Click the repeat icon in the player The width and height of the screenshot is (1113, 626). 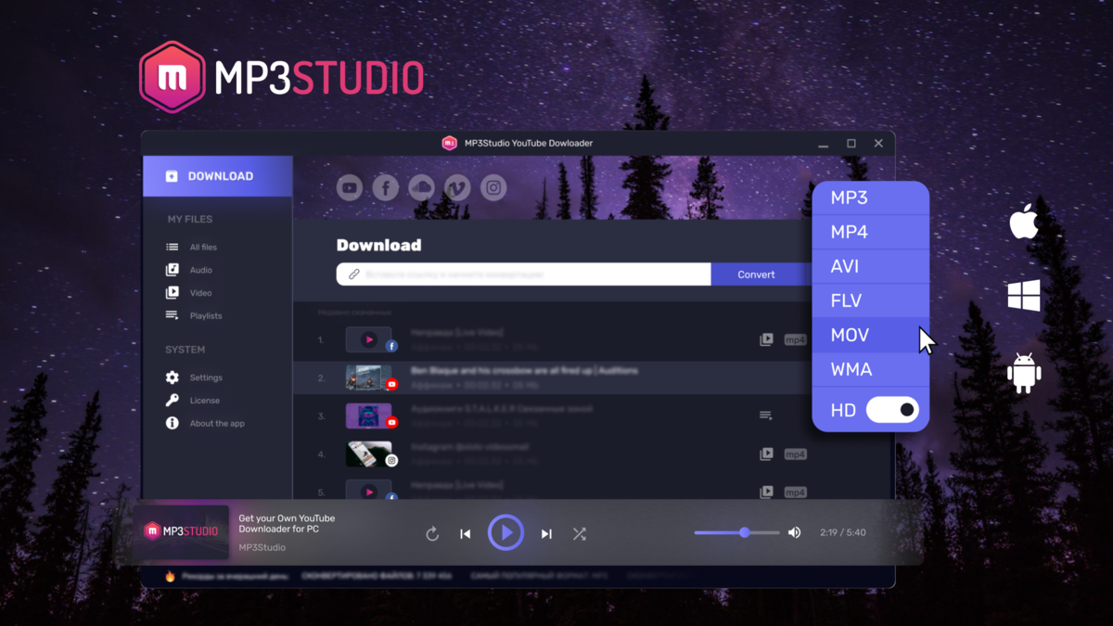click(432, 534)
